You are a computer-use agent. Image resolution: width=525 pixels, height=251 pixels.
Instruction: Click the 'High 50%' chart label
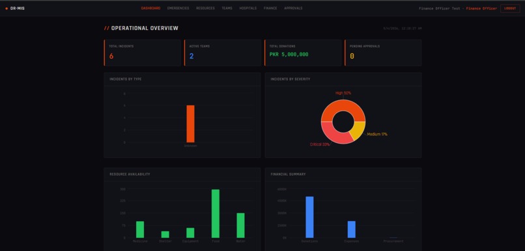343,93
